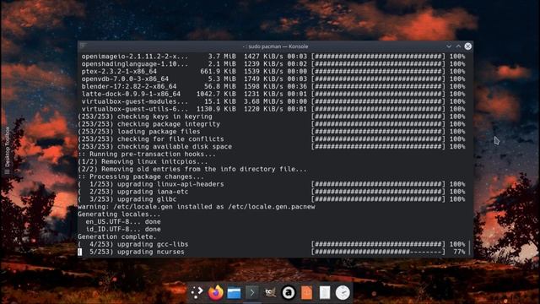
Task: Click 'Removing old entries from the info directory' line
Action: tap(192, 169)
